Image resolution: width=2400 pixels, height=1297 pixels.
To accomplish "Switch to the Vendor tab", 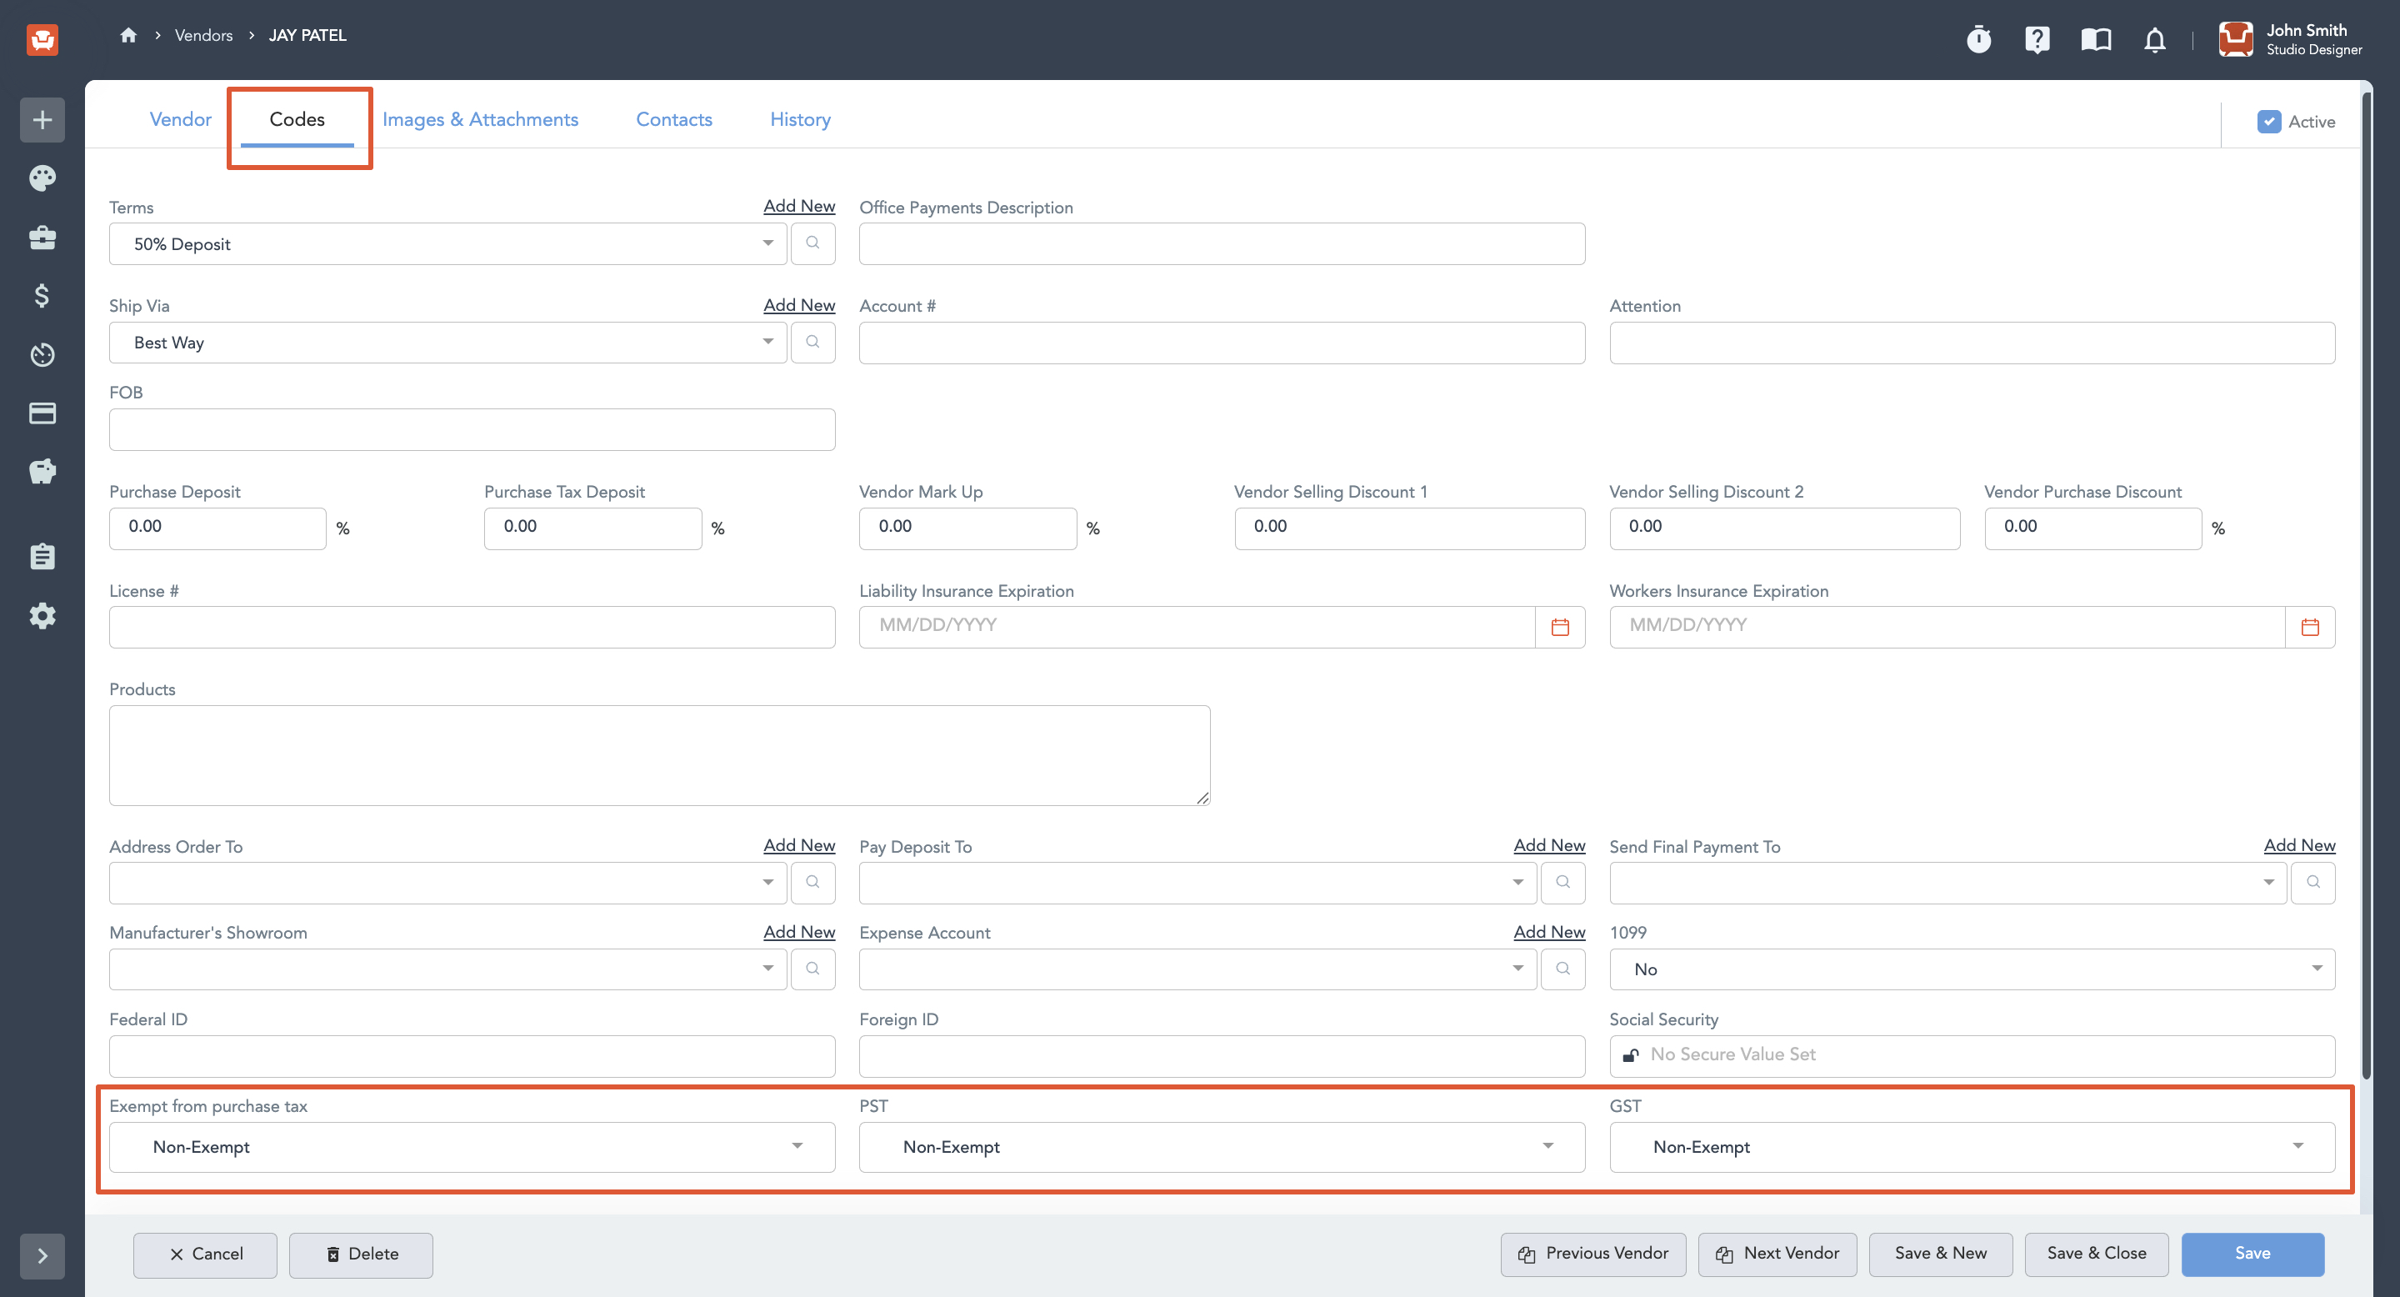I will point(181,119).
